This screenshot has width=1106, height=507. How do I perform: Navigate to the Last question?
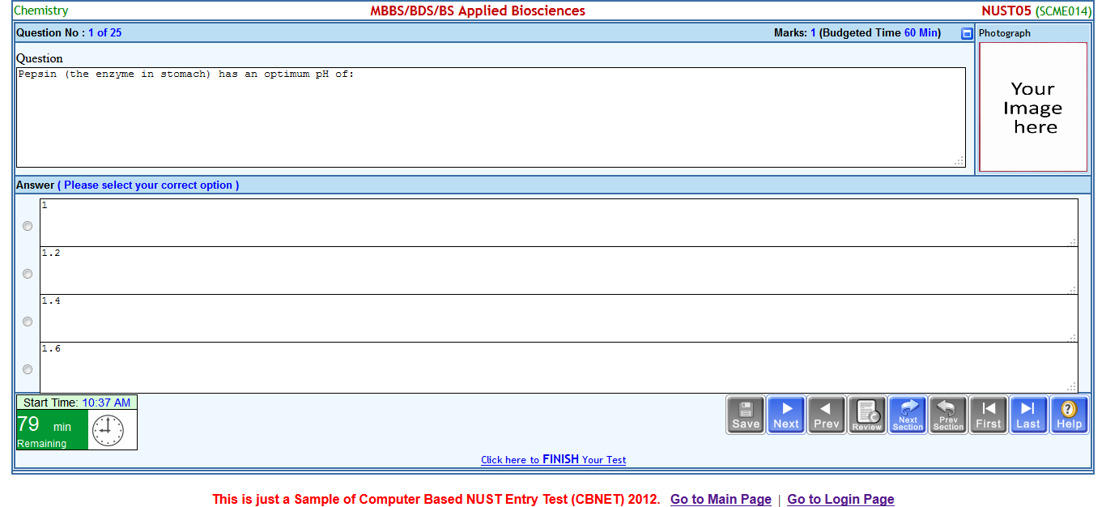click(x=1028, y=414)
